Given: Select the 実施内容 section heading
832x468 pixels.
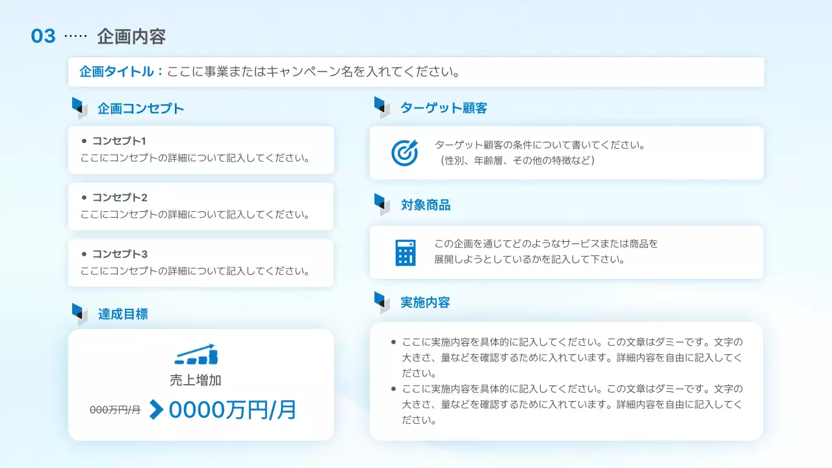Looking at the screenshot, I should click(x=425, y=302).
